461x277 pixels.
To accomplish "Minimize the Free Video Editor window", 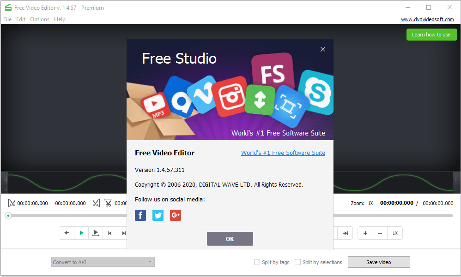I will (408, 8).
